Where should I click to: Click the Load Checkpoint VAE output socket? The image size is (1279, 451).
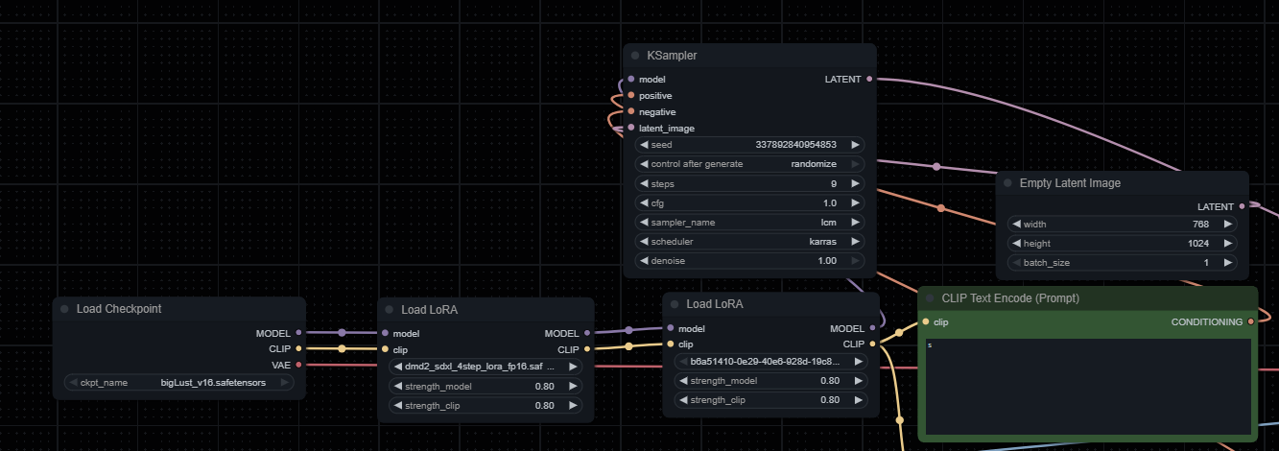pos(298,365)
